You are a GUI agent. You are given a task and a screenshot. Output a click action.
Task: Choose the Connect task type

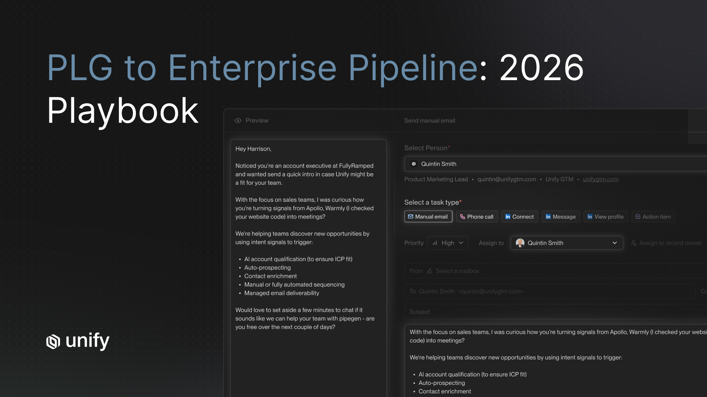(520, 217)
